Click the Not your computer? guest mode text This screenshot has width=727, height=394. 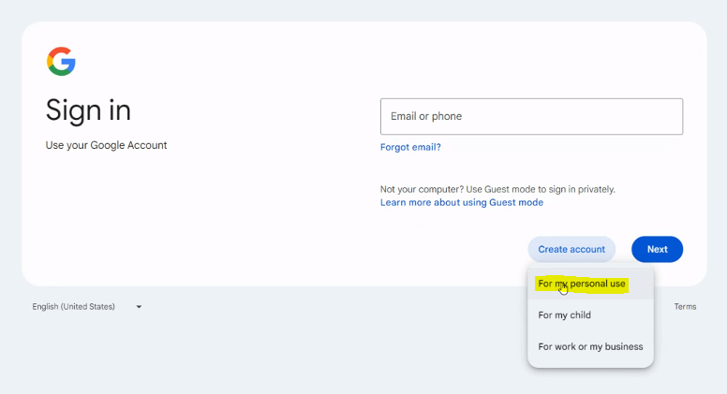(x=497, y=189)
